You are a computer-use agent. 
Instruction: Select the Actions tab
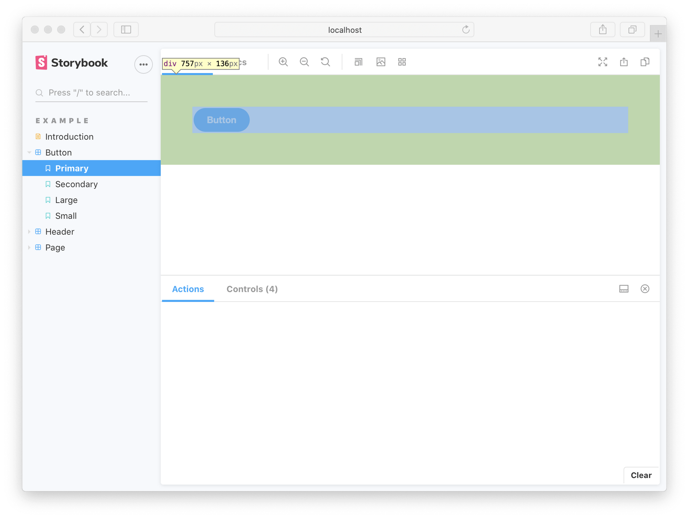point(188,289)
